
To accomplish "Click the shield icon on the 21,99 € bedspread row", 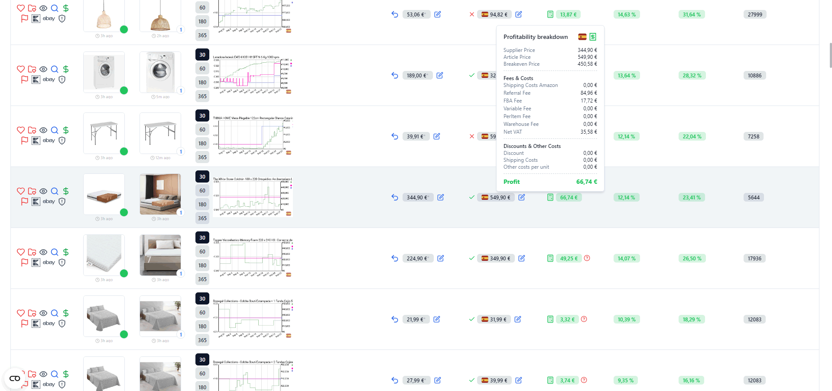I will pyautogui.click(x=62, y=324).
